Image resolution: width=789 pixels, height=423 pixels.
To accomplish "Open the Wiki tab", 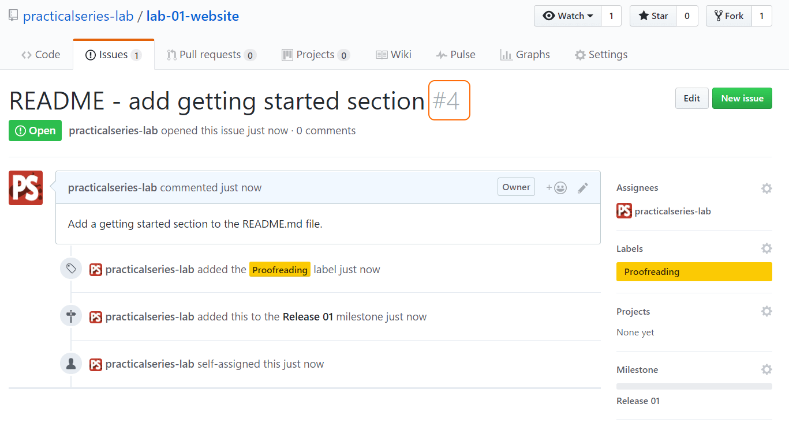I will pyautogui.click(x=394, y=55).
